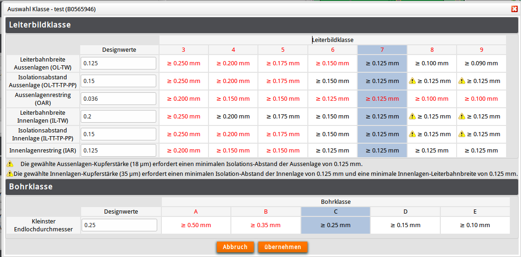
Task: Click IL-TW ≥ 0.175 mm cell in class 5
Action: point(283,116)
